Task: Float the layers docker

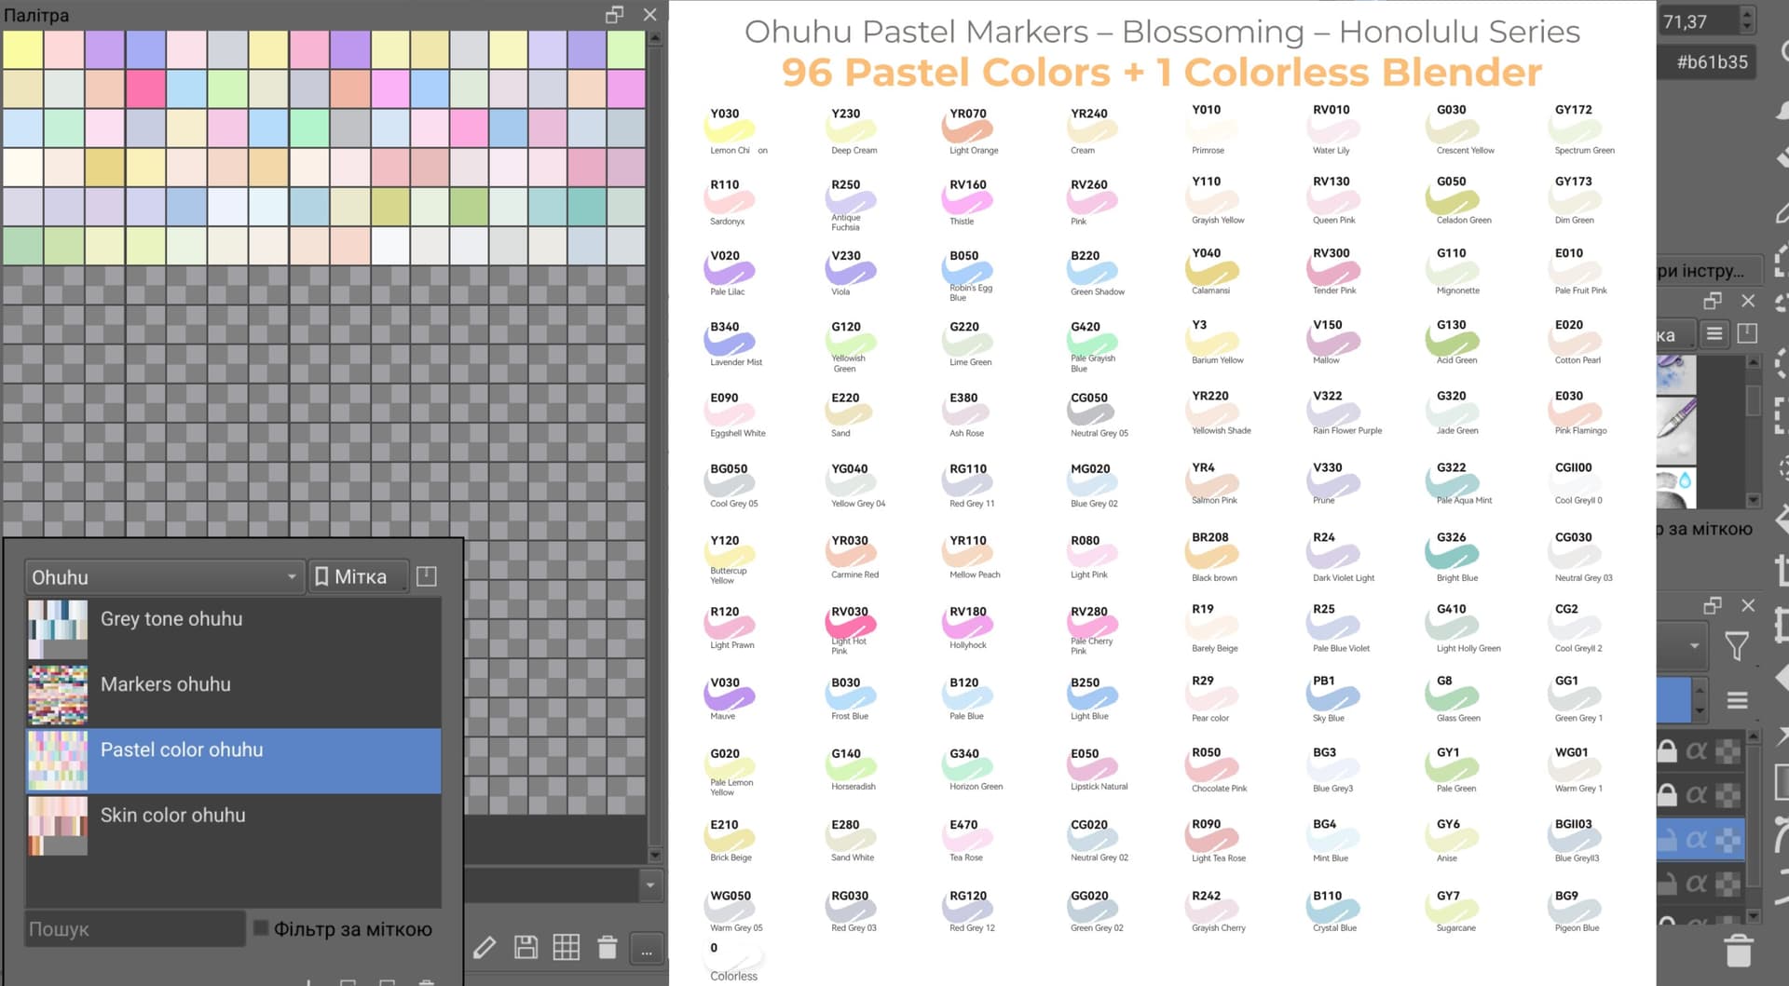Action: coord(1713,605)
